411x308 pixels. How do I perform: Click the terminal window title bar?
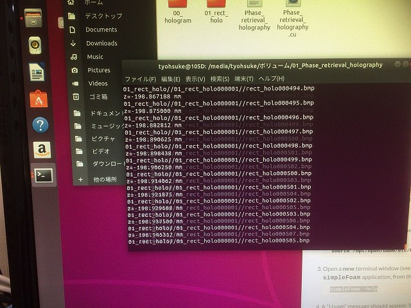(270, 65)
